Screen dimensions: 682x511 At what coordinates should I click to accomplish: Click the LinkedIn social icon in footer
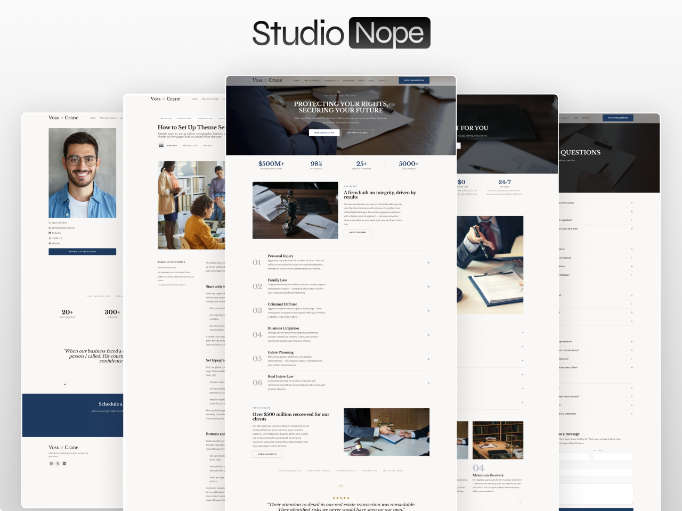pos(64,464)
